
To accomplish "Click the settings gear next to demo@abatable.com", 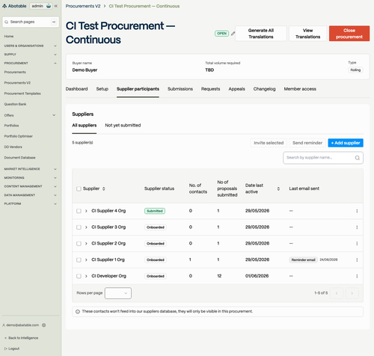I will coord(44,325).
